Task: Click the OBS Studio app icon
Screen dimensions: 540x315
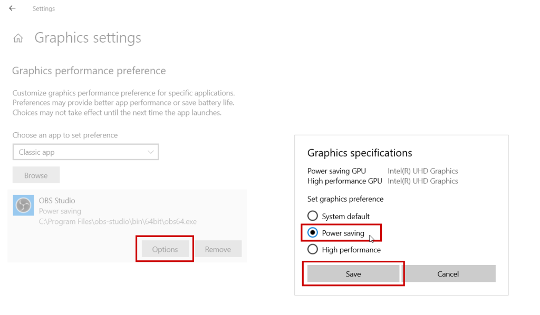Action: (23, 206)
